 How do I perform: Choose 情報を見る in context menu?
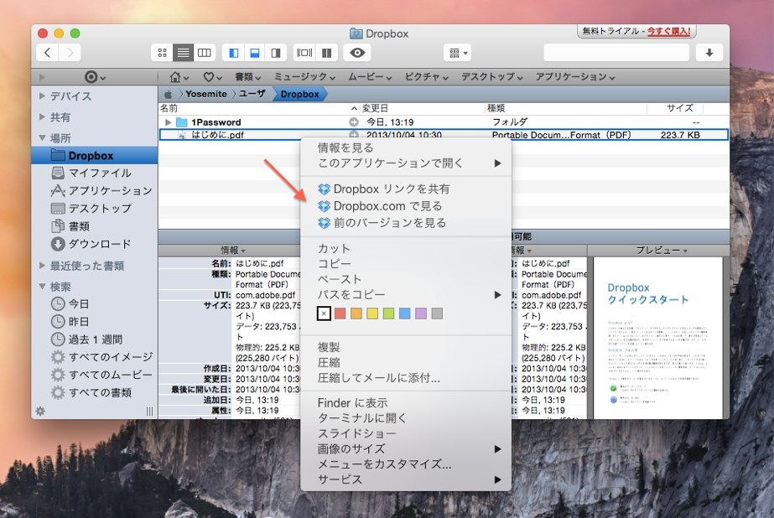coord(406,148)
